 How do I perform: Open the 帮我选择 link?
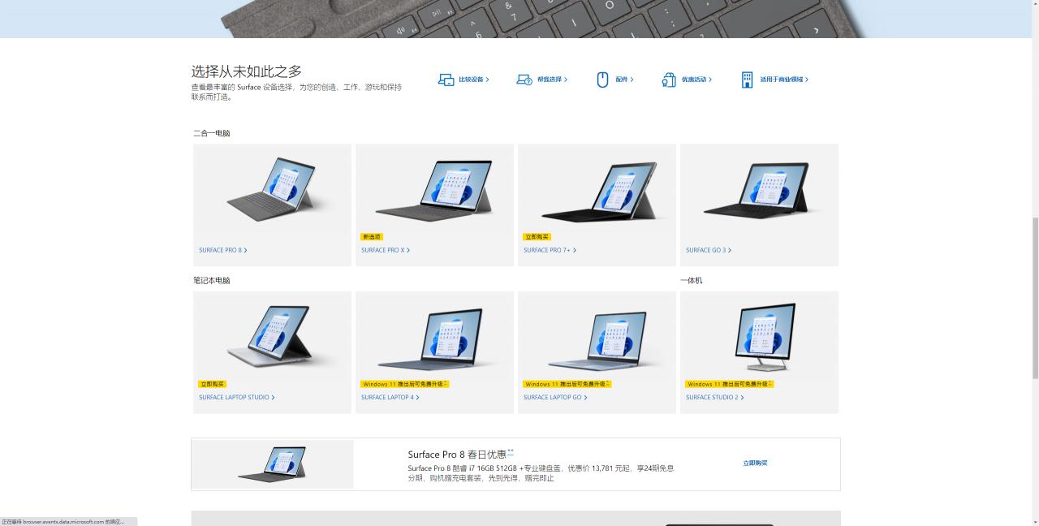pos(552,80)
